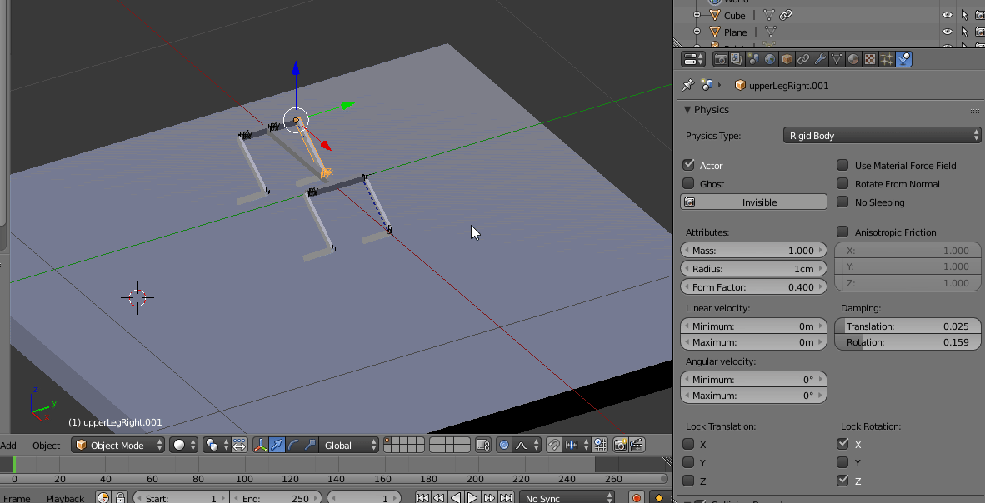Open the Global transform orientation dropdown
The height and width of the screenshot is (503, 985).
tap(349, 445)
